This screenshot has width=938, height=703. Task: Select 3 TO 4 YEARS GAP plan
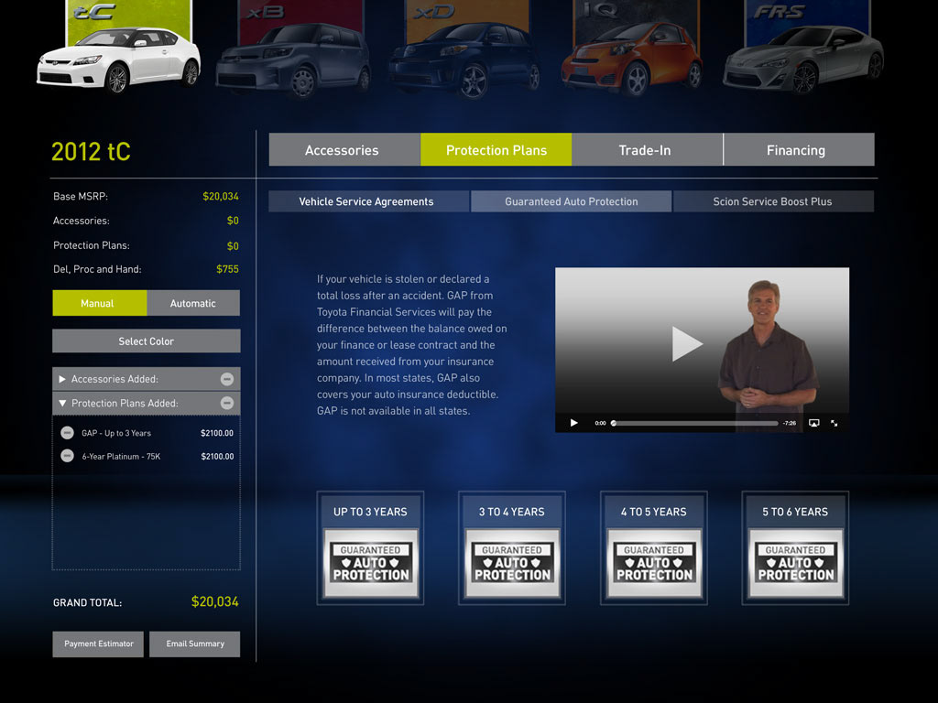tap(512, 548)
